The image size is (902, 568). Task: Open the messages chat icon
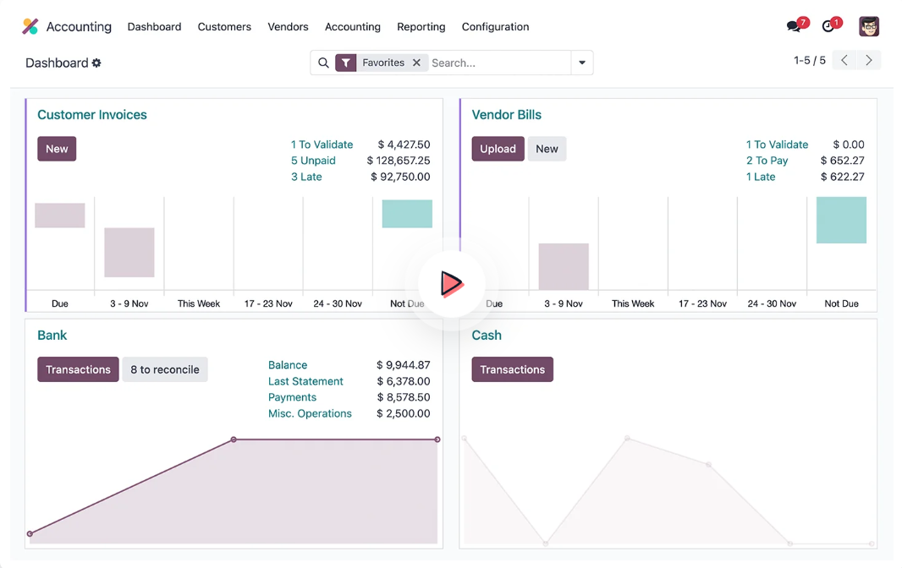coord(794,27)
